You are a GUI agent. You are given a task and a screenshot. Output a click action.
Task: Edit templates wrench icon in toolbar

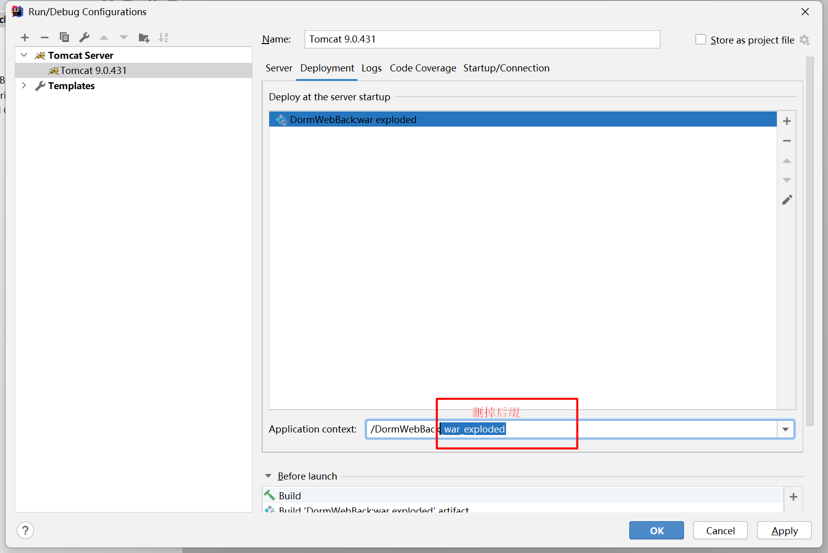pyautogui.click(x=84, y=37)
